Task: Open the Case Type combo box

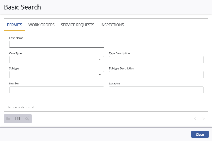Action: 57,59
